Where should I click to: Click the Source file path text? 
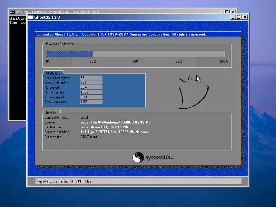tap(116, 122)
